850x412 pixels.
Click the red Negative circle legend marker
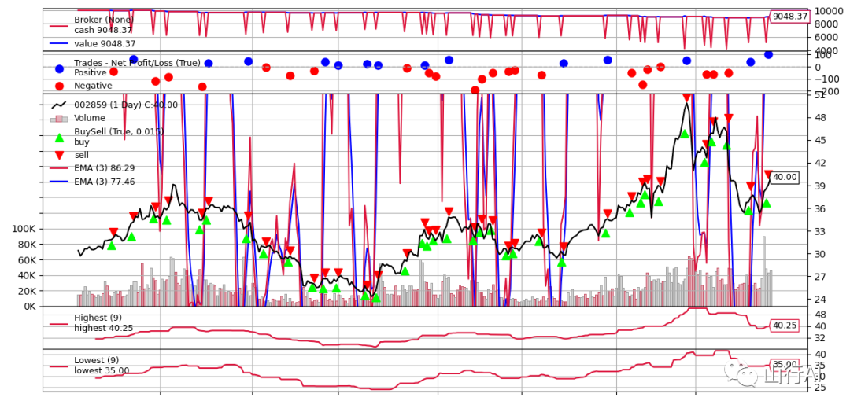(x=59, y=86)
